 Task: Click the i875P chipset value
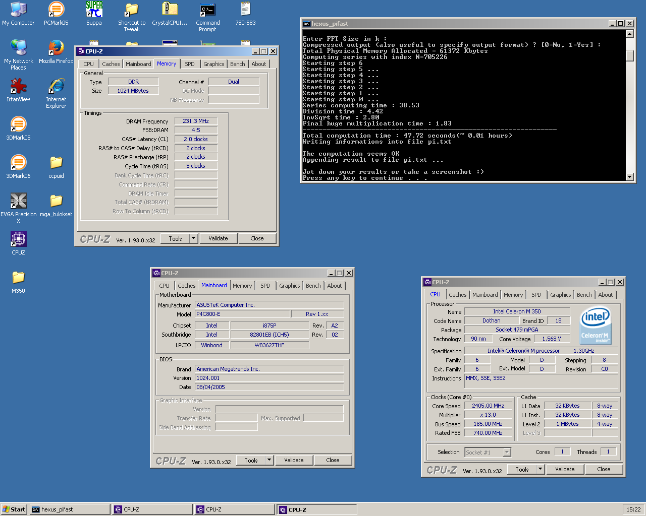(270, 326)
